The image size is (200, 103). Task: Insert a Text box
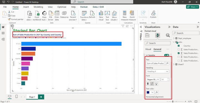[x=107, y=16]
